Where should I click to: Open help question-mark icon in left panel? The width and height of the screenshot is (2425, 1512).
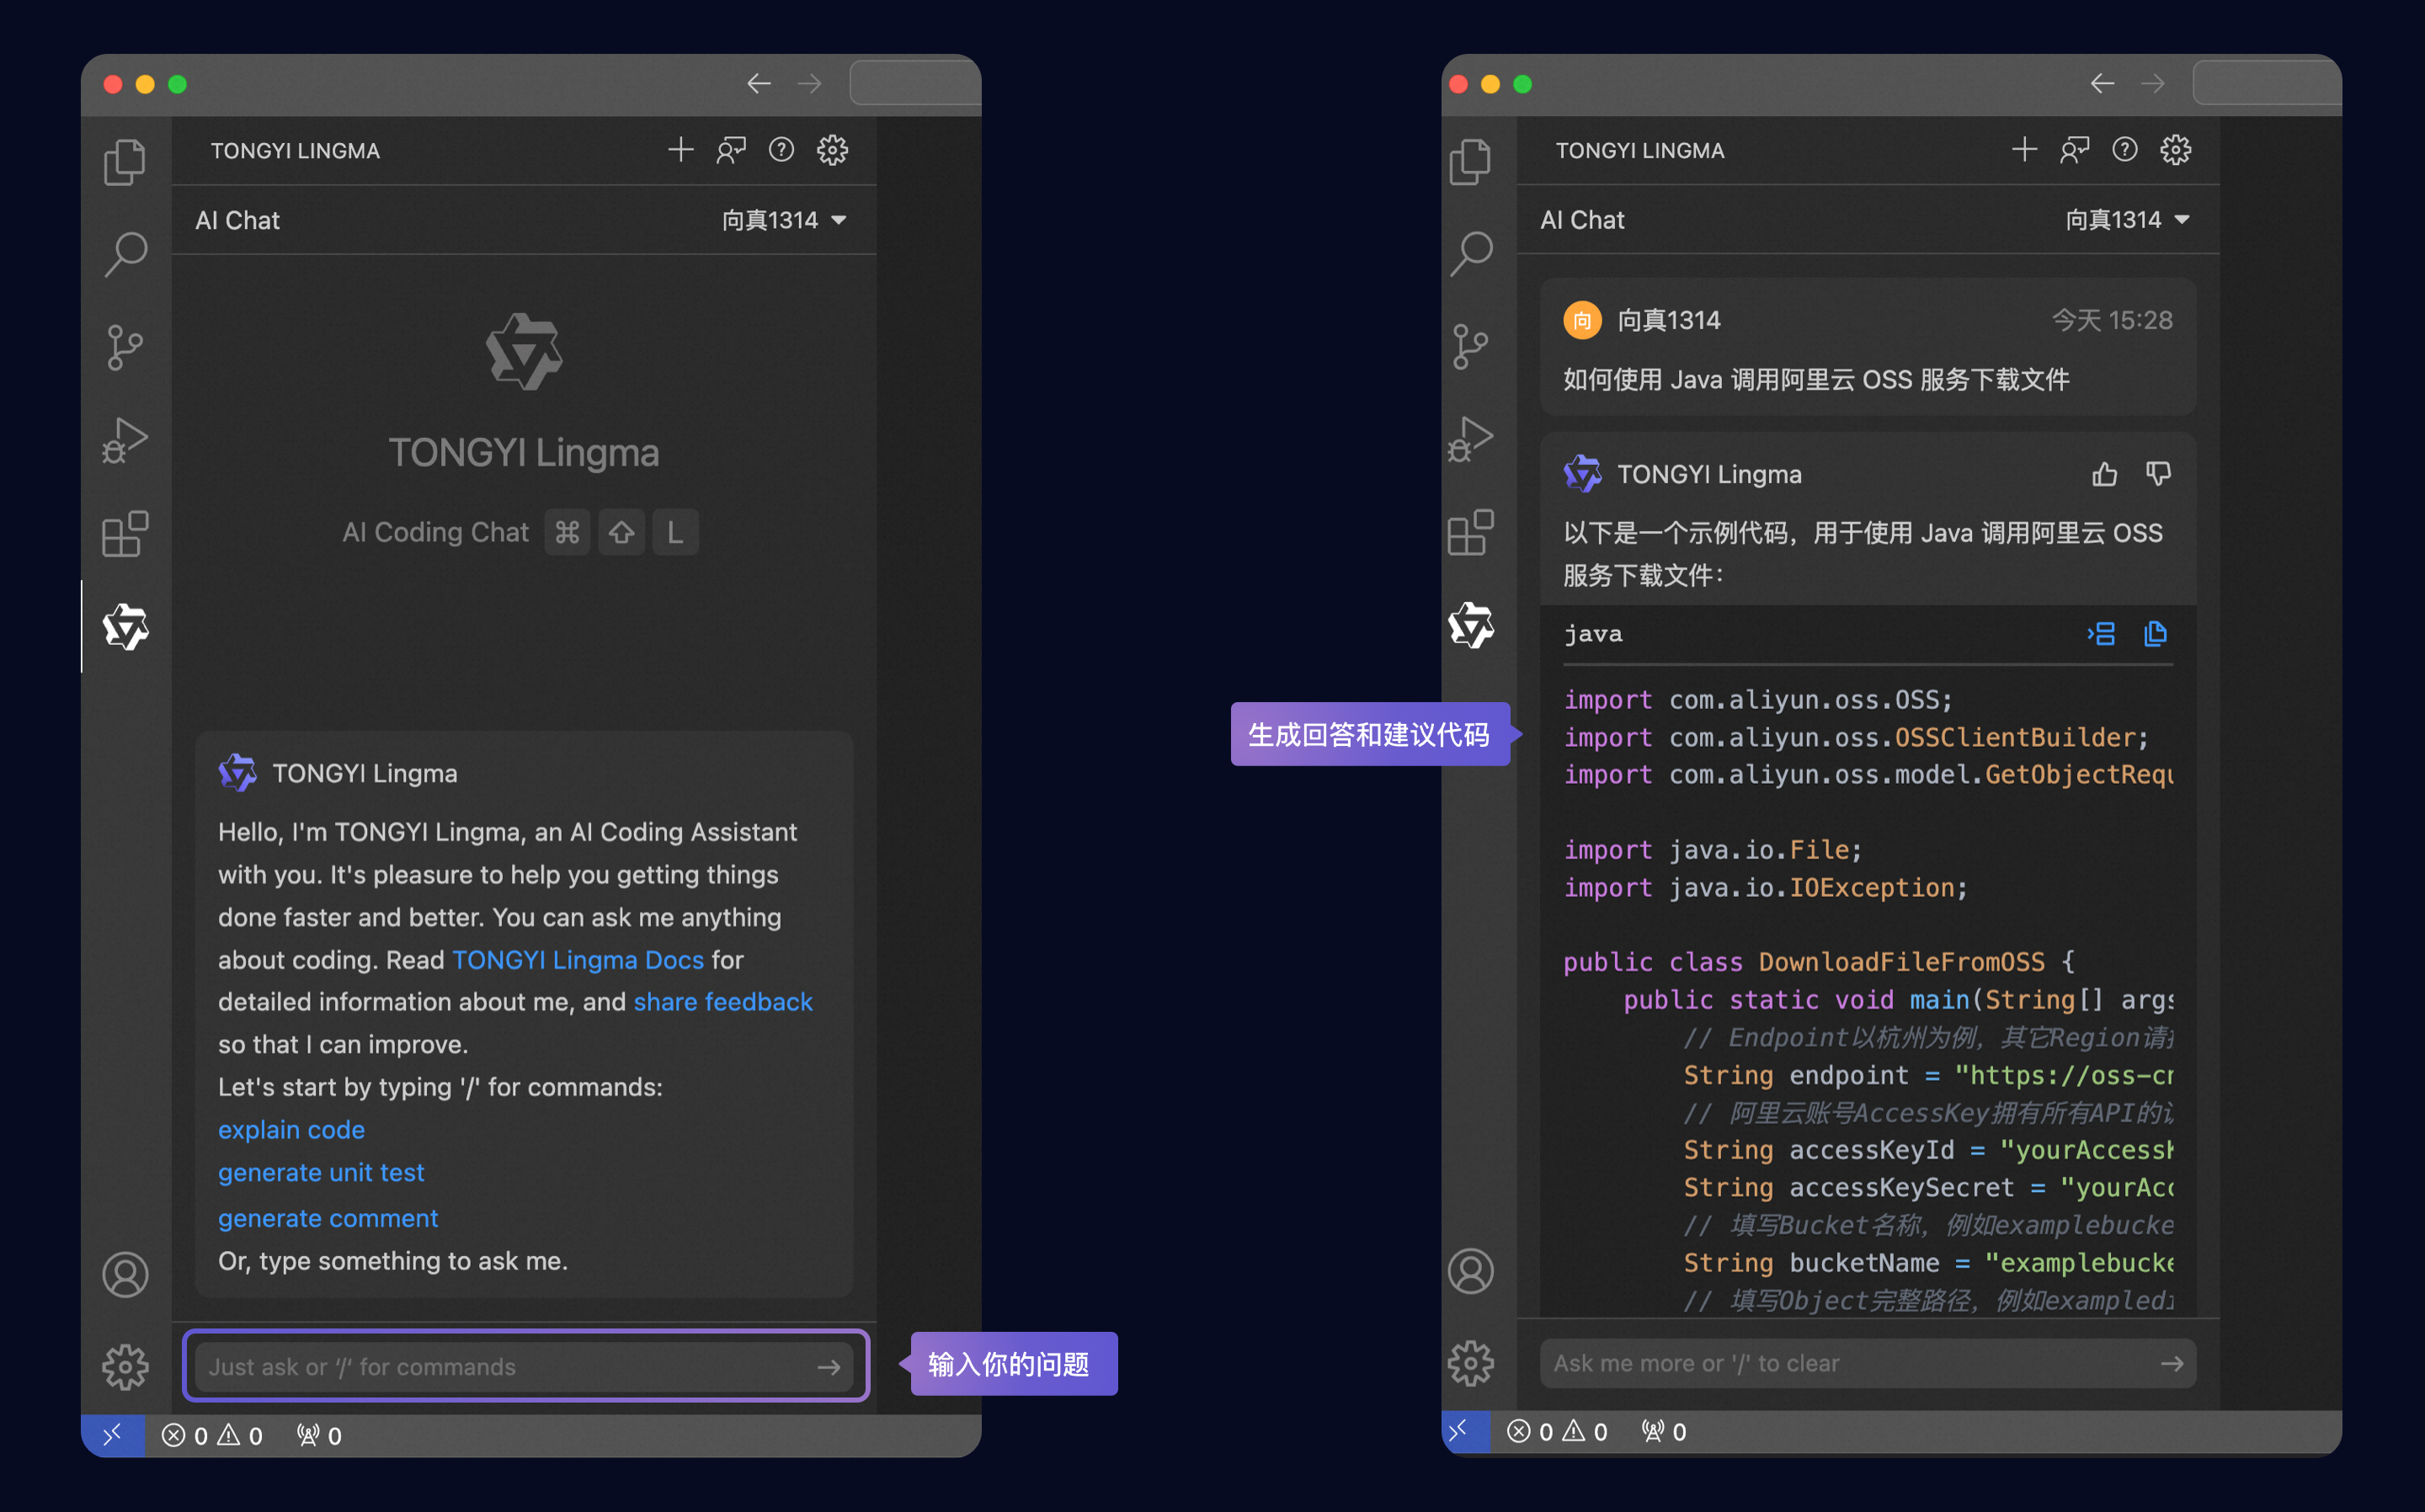coord(781,150)
